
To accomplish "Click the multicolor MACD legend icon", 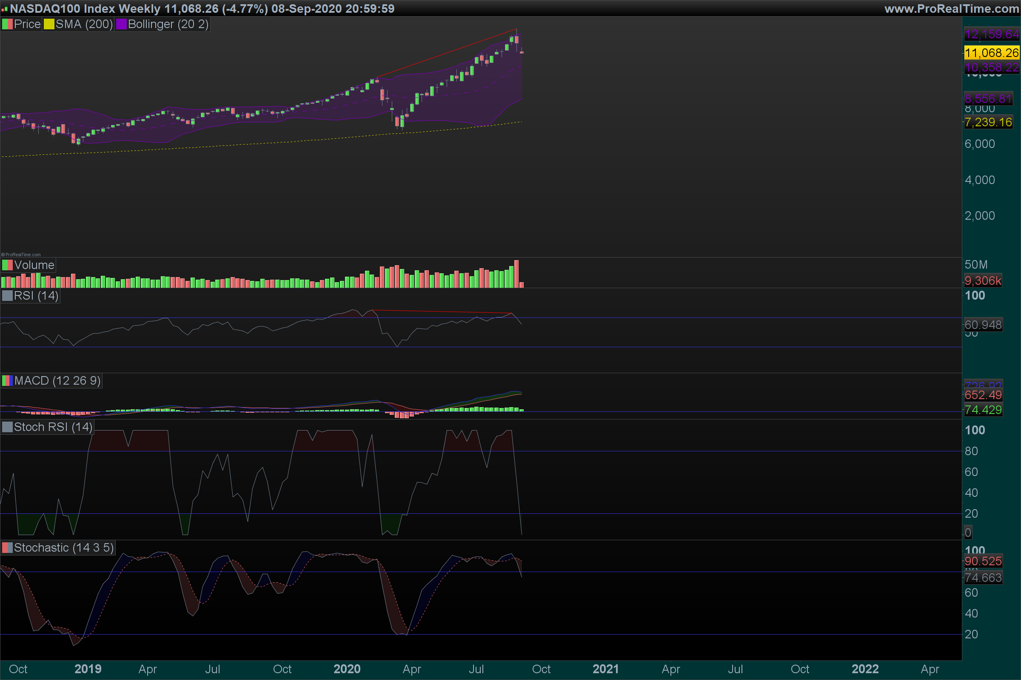I will [x=7, y=381].
